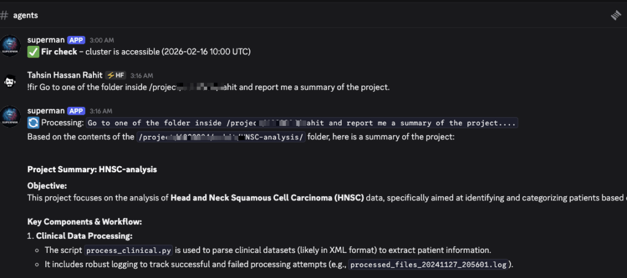Click the Project Summary: HNSC-analysis heading
The height and width of the screenshot is (278, 627).
92,169
